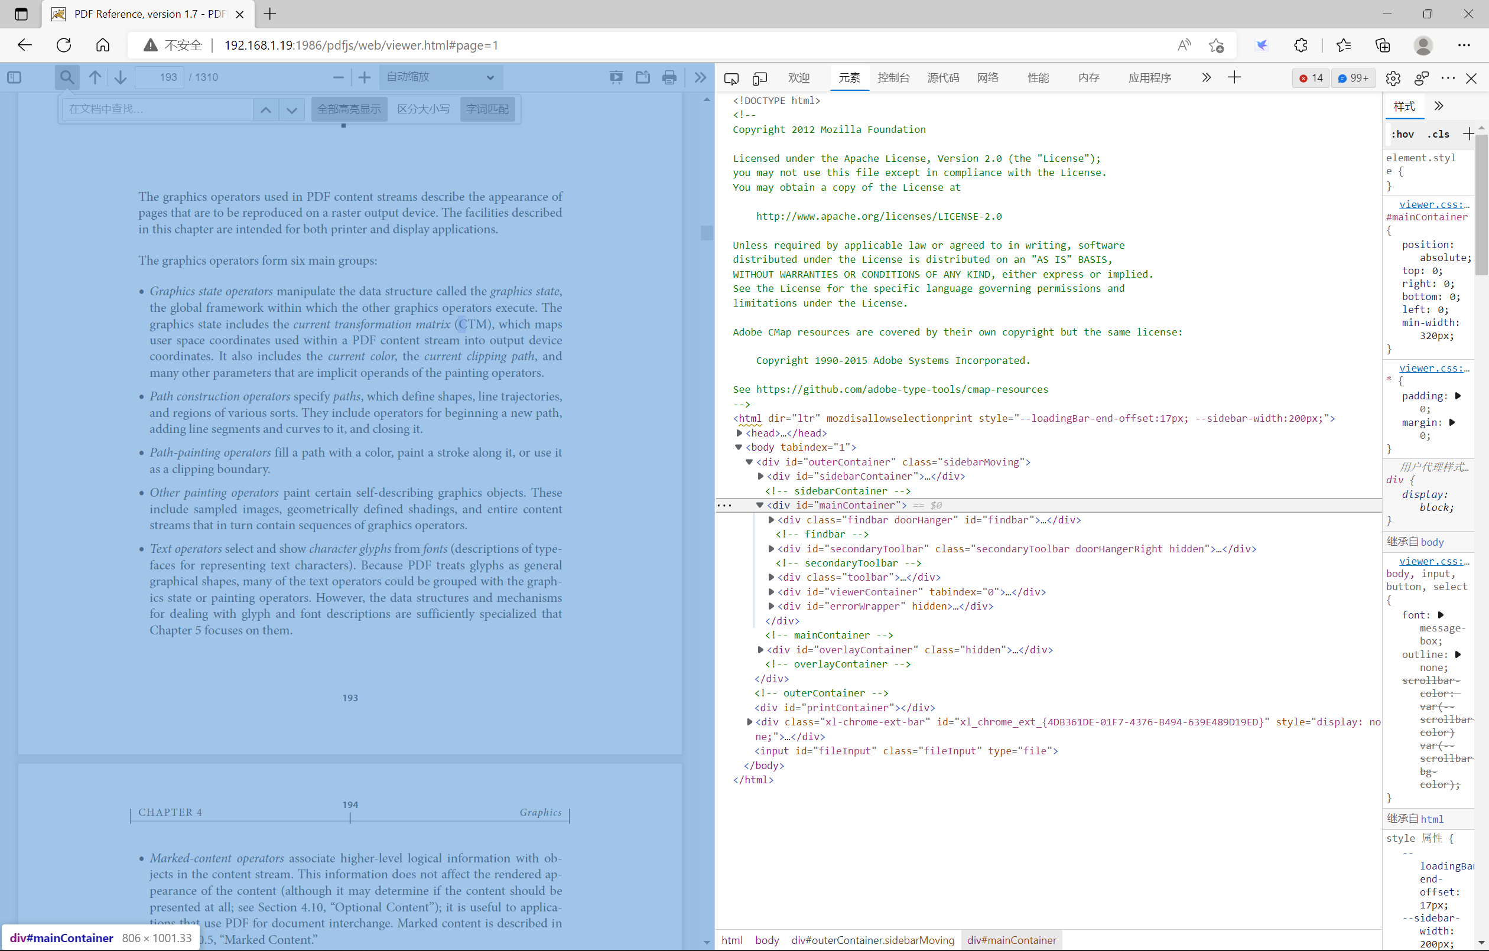The height and width of the screenshot is (951, 1489).
Task: Show more DevTools tabs chevron
Action: click(1206, 77)
